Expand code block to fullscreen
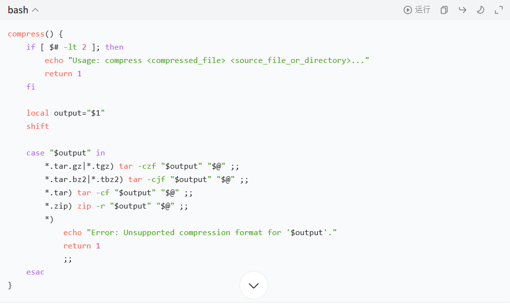This screenshot has height=304, width=510. coord(499,10)
